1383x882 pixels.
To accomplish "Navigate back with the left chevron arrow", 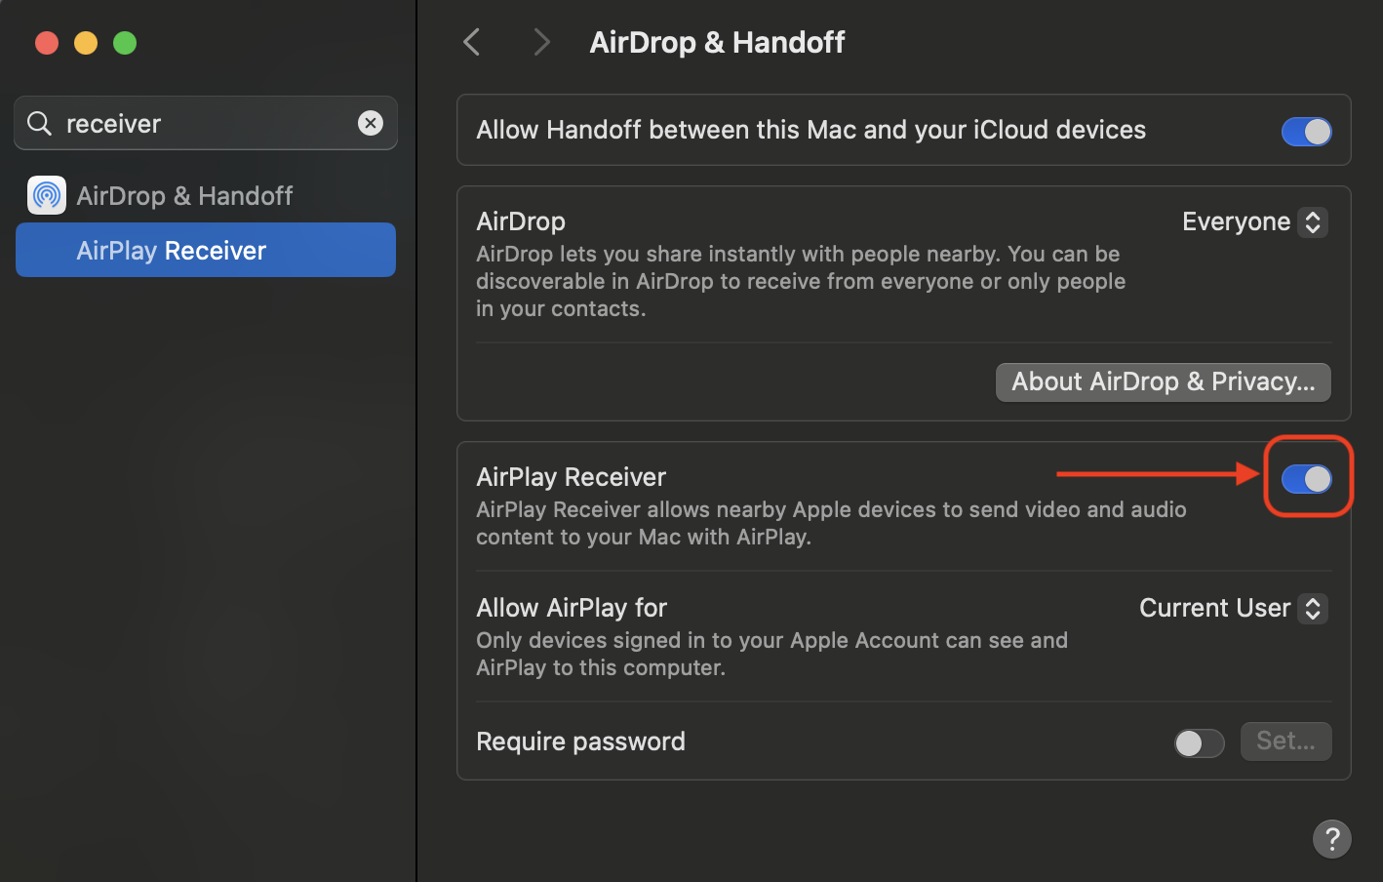I will [471, 42].
